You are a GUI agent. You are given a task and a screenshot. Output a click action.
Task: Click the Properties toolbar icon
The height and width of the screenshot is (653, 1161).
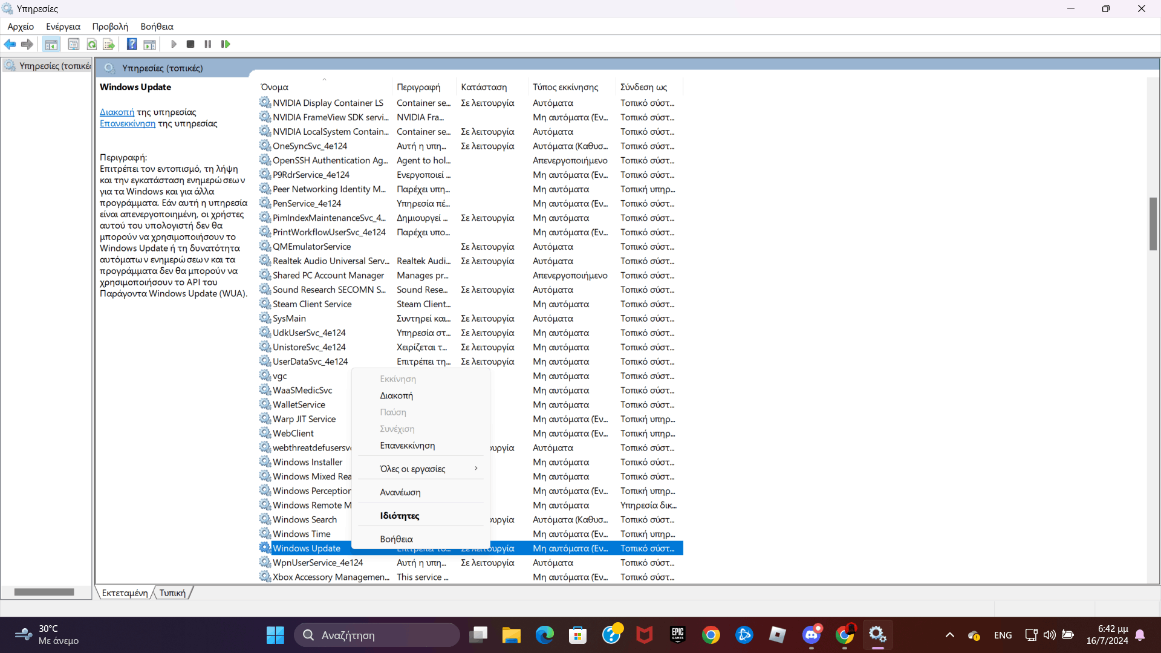pos(73,44)
